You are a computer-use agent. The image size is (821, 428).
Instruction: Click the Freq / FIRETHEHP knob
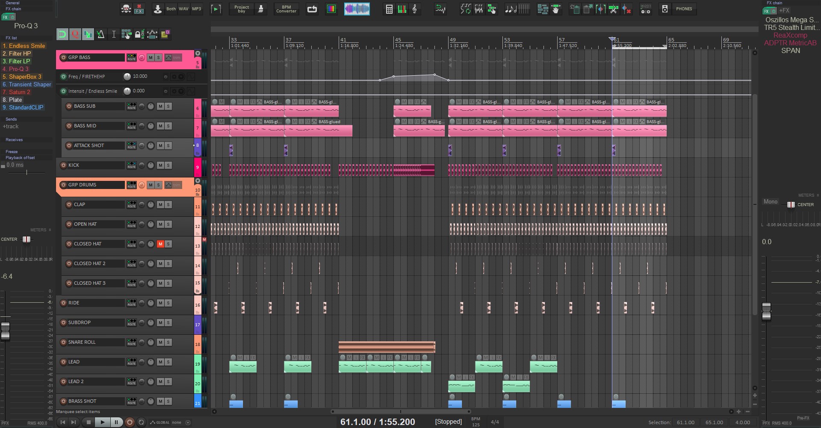(127, 77)
